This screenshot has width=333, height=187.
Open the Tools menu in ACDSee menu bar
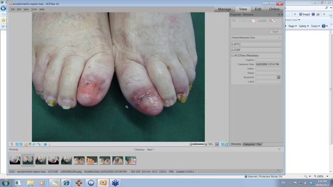[34, 9]
